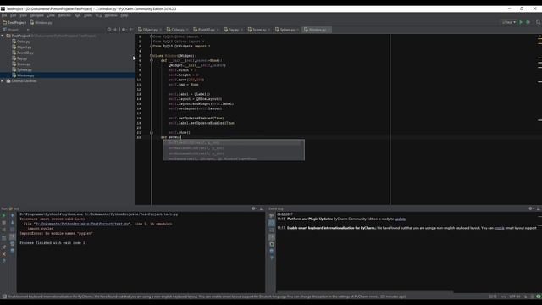Click scroll up arrow in Run console toolbar
Viewport: 542px width, 305px height.
pyautogui.click(x=13, y=215)
